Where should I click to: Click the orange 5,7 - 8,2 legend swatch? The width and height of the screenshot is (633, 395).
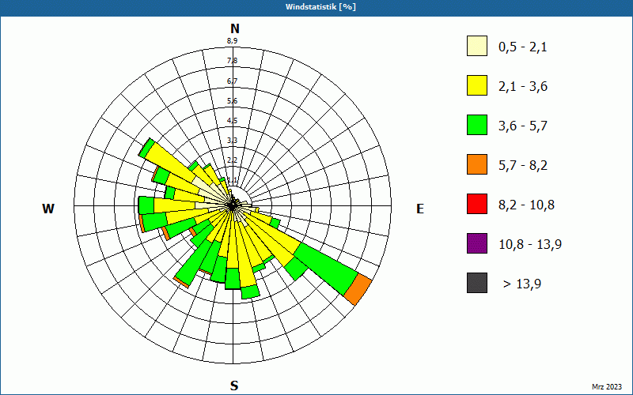pyautogui.click(x=477, y=164)
